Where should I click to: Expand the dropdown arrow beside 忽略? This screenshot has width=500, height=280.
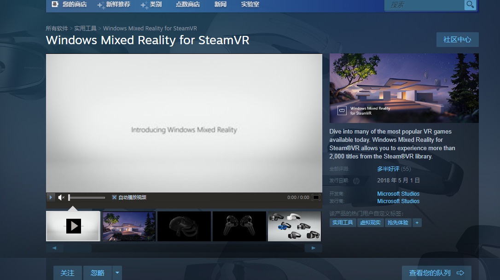(117, 273)
